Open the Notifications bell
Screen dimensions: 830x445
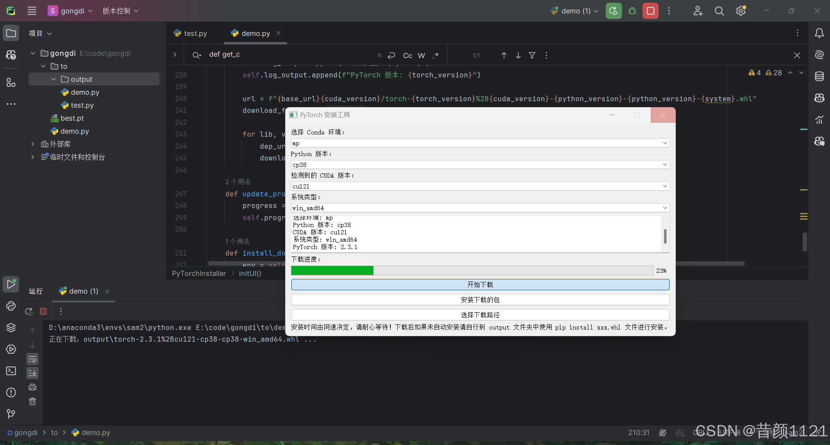tap(819, 33)
